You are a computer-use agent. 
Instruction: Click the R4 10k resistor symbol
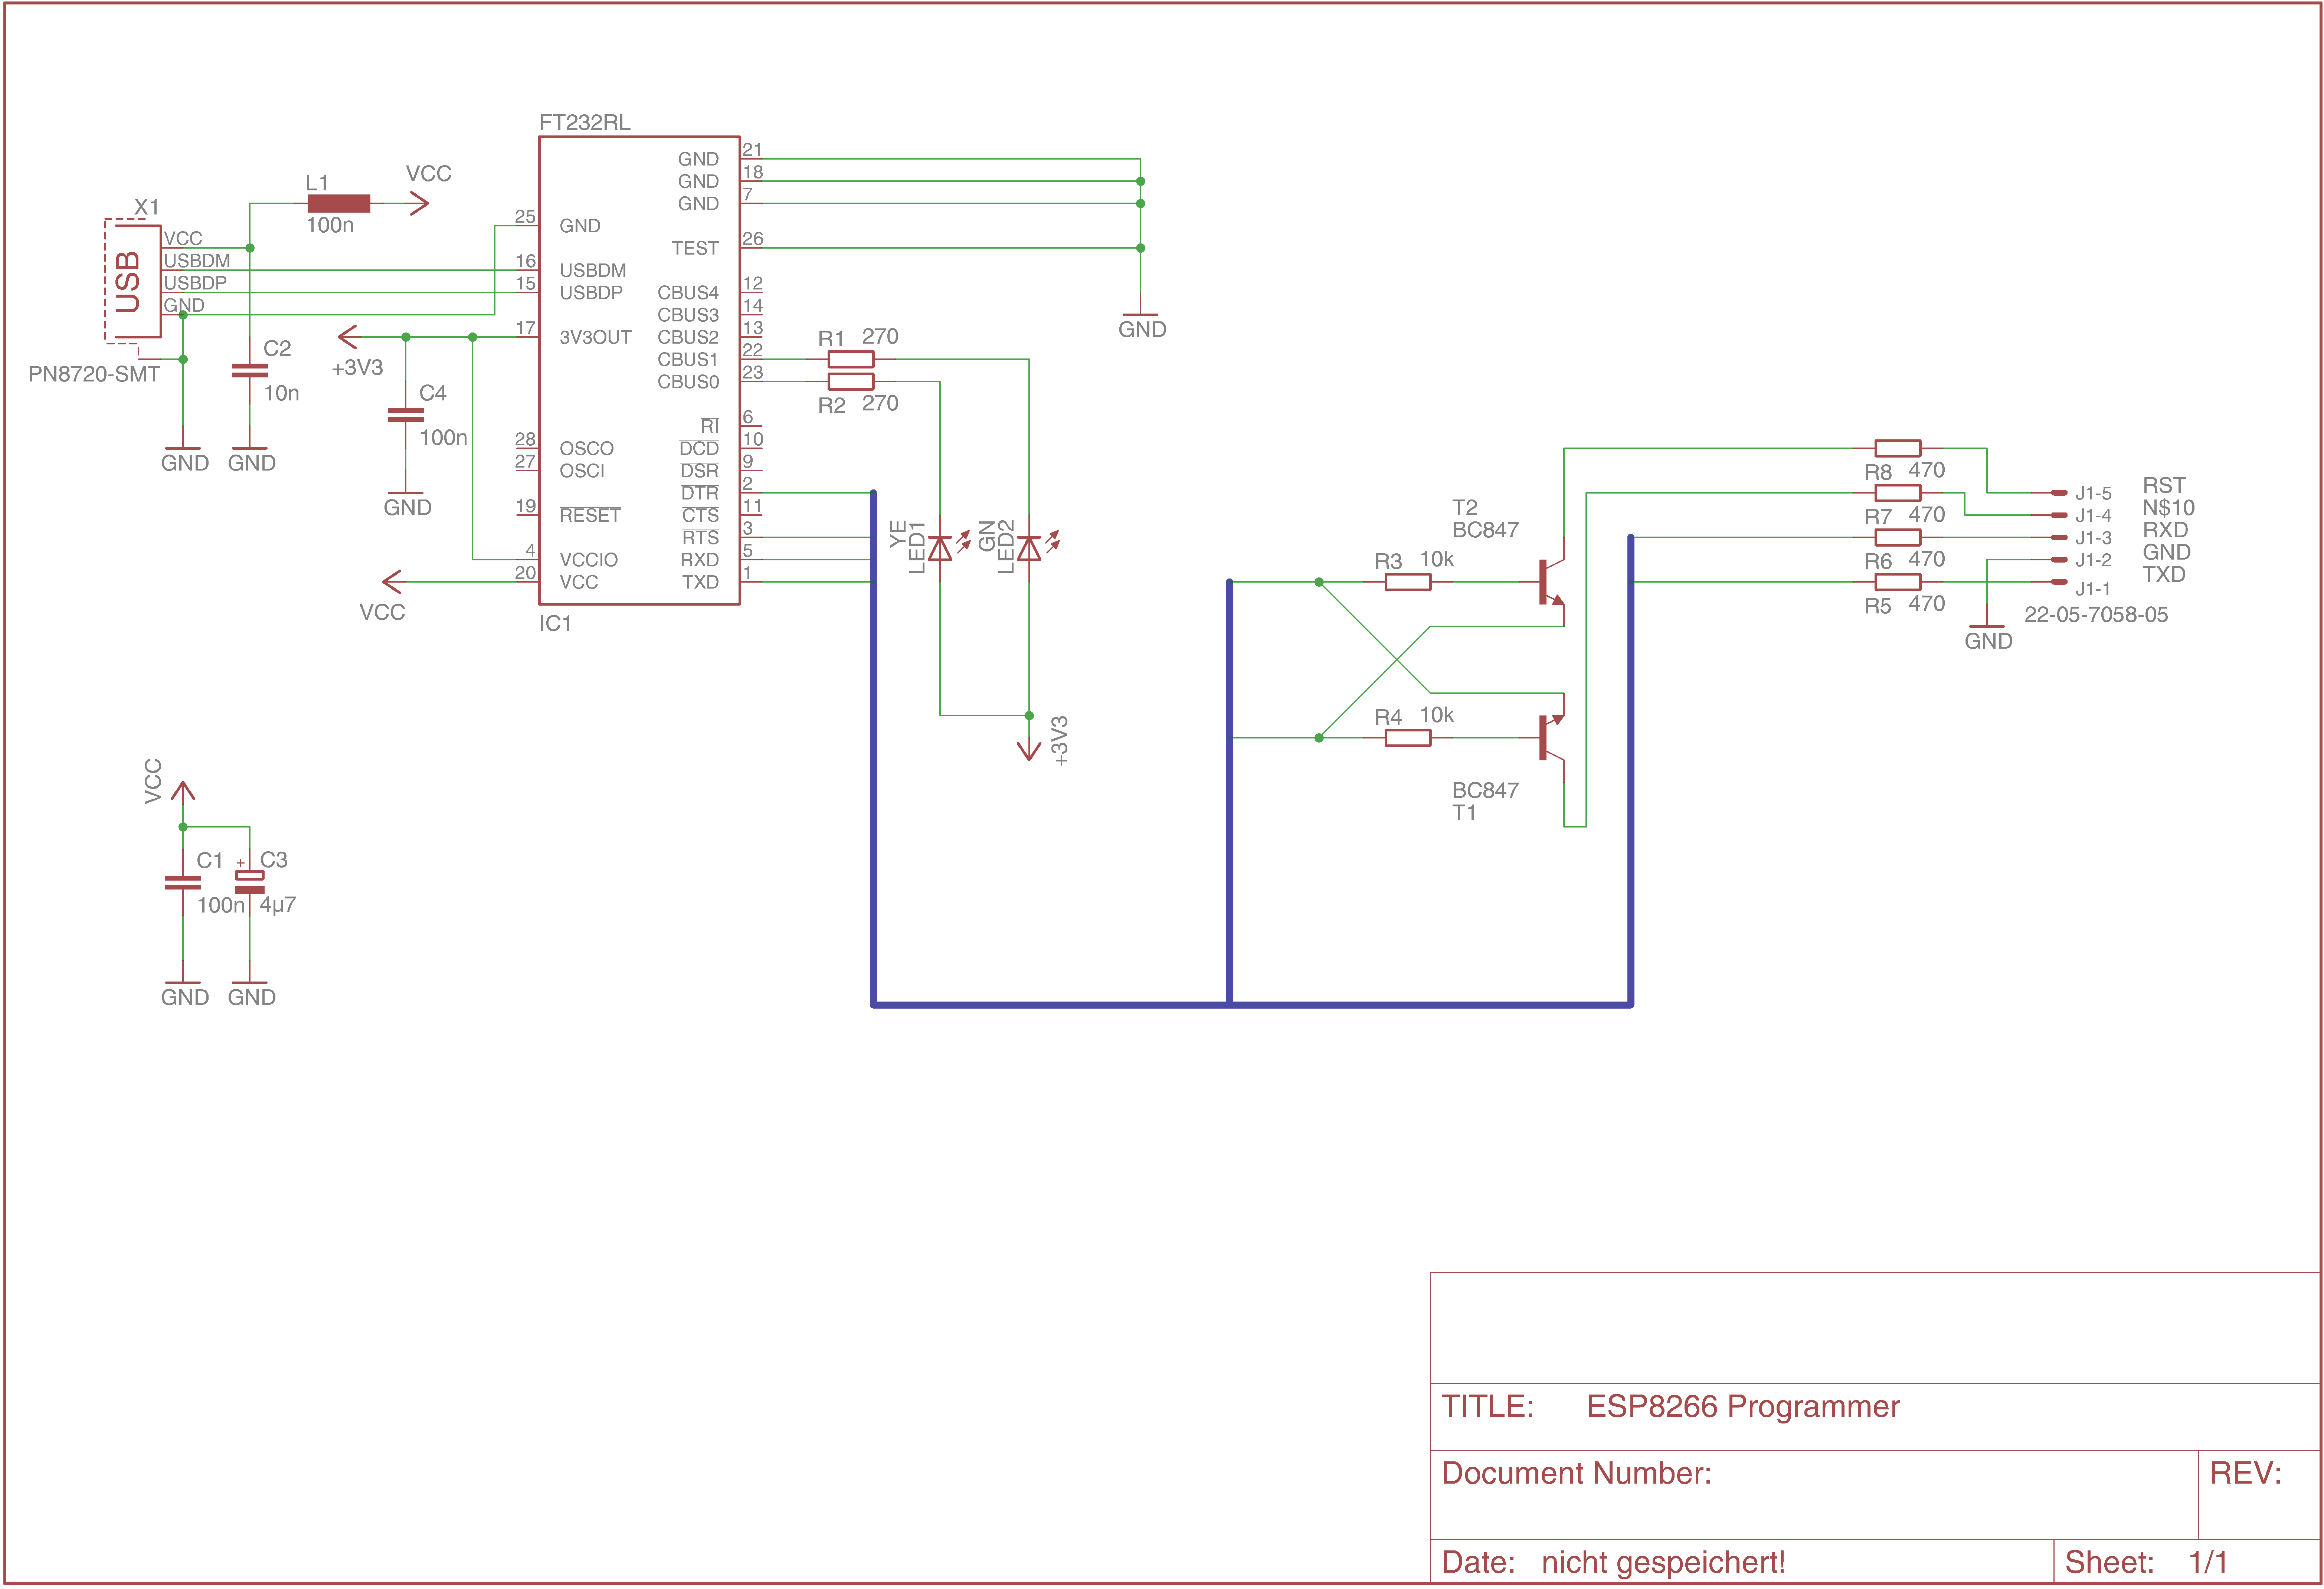point(1408,738)
